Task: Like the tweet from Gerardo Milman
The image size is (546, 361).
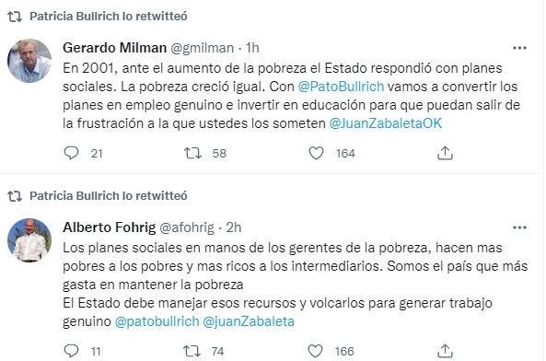Action: point(316,153)
